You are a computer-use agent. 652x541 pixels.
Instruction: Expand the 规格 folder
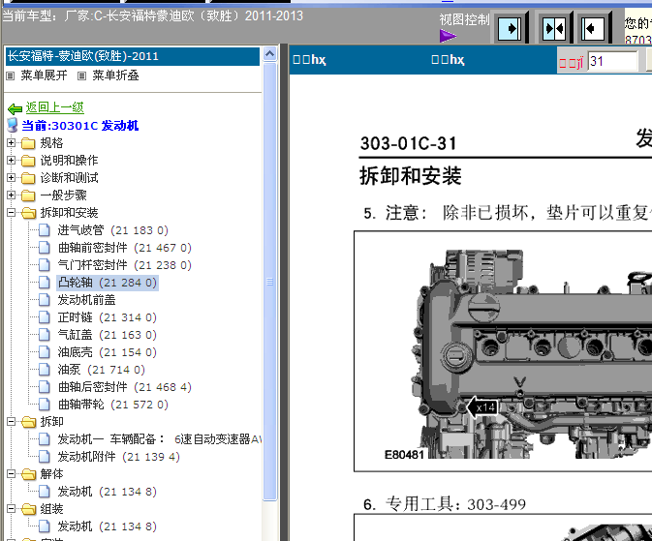[x=12, y=143]
